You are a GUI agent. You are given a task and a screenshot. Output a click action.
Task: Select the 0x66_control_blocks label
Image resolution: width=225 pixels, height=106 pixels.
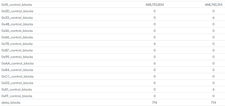coord(17,37)
